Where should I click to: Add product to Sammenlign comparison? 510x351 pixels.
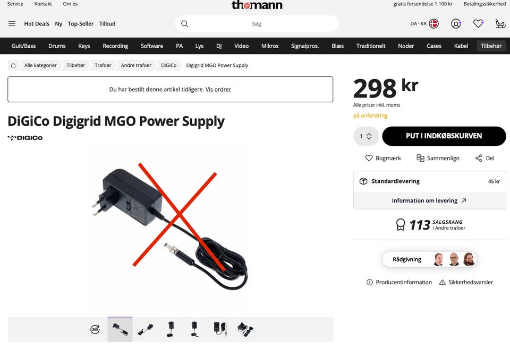click(438, 158)
